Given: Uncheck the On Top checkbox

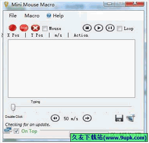Looking at the screenshot, I should tap(17, 131).
